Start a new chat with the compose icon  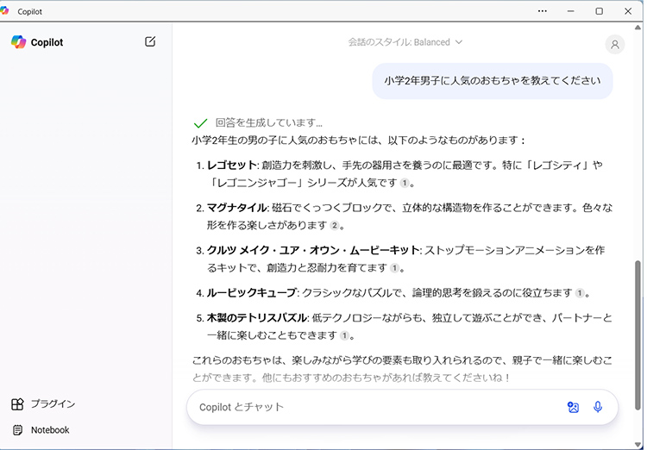point(150,41)
